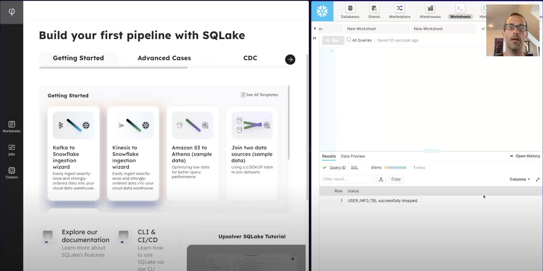Click 'USER_INFO_TBL successfully dropped.' cell
Screen dimensions: 543x271
pos(383,201)
